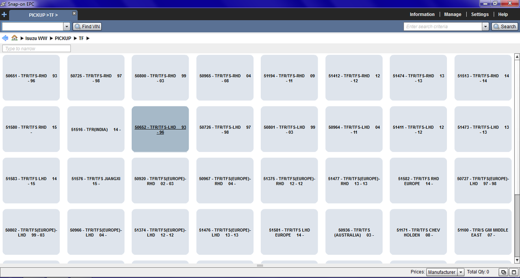520x278 pixels.
Task: Click the horizontal splitter grip handle
Action: pos(260,265)
